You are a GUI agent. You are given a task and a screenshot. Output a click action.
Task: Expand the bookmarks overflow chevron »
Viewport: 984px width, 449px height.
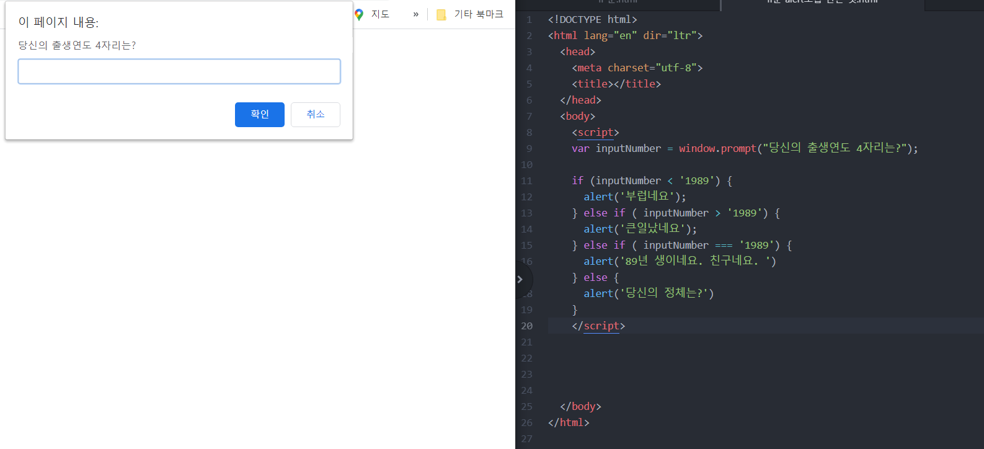pos(415,14)
